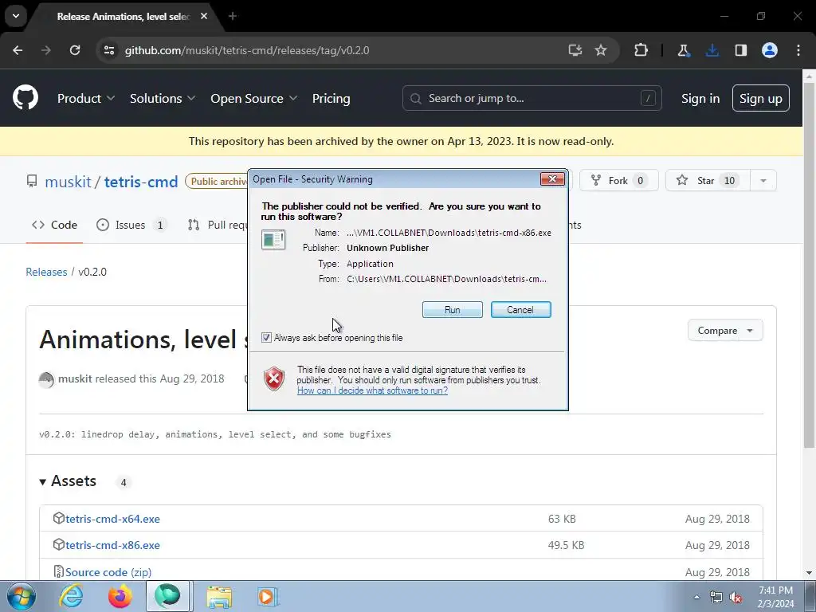Launch Firefox from taskbar
816x612 pixels.
(x=120, y=596)
